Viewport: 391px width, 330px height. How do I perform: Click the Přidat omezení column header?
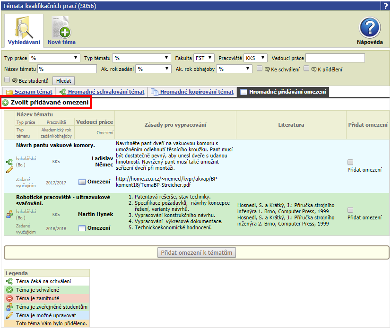[368, 125]
